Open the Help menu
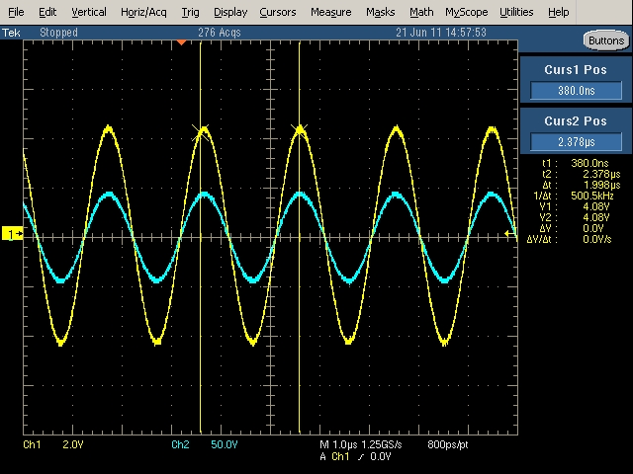This screenshot has height=474, width=633. tap(558, 12)
